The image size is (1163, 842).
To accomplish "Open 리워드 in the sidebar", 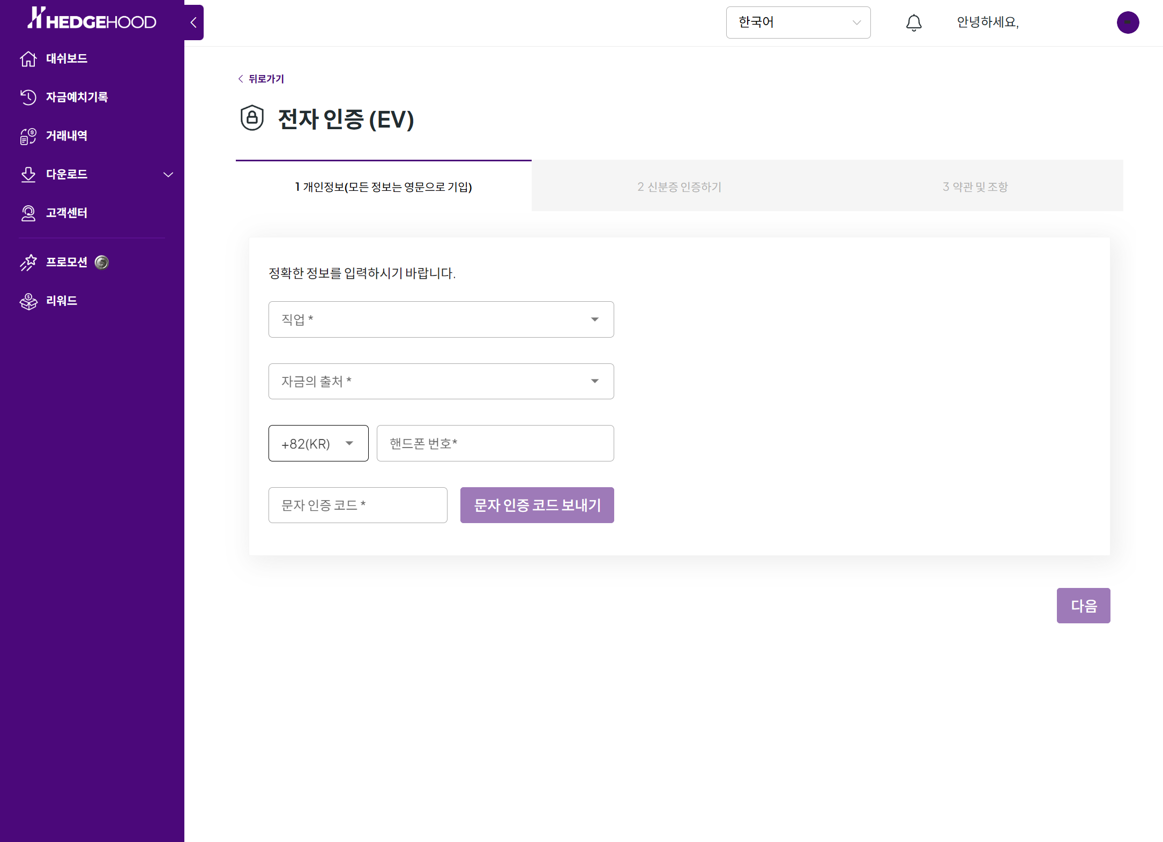I will click(62, 301).
